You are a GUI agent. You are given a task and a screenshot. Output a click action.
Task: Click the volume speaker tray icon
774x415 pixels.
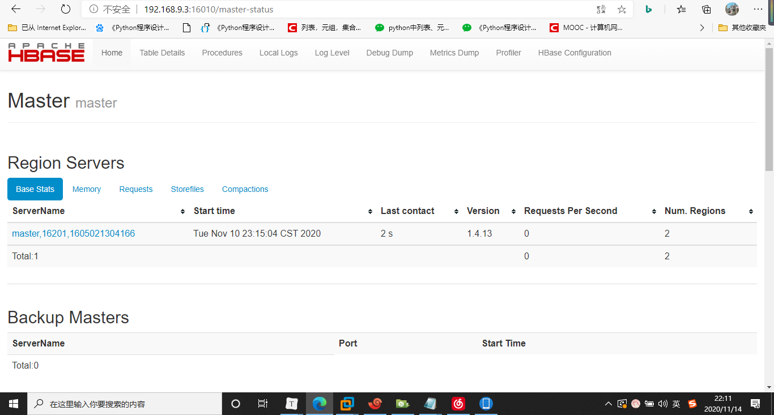(663, 404)
